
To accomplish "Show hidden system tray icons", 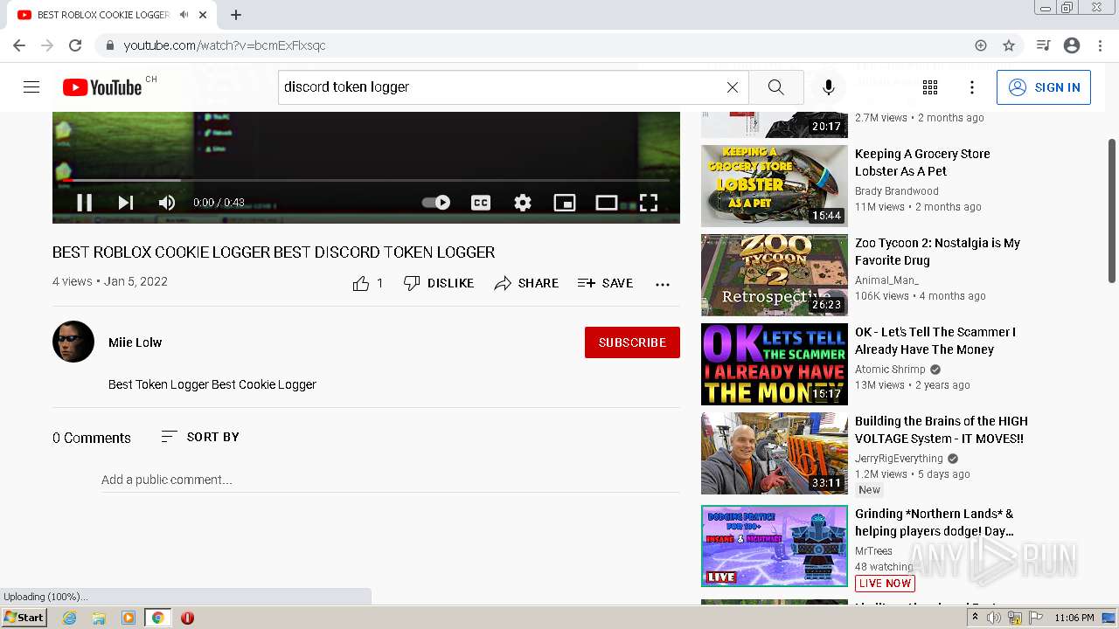I will coord(976,618).
